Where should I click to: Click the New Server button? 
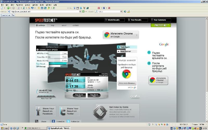pyautogui.click(x=127, y=51)
